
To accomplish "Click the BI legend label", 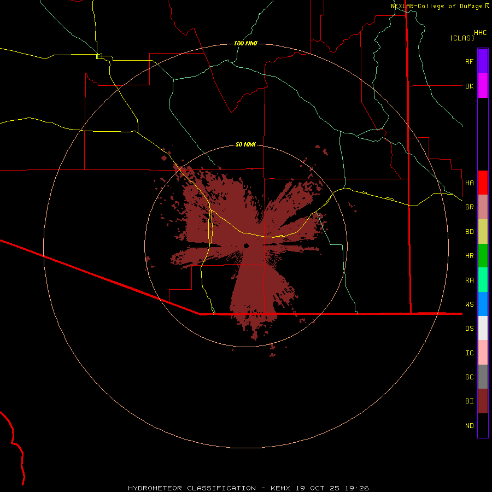I will click(469, 401).
